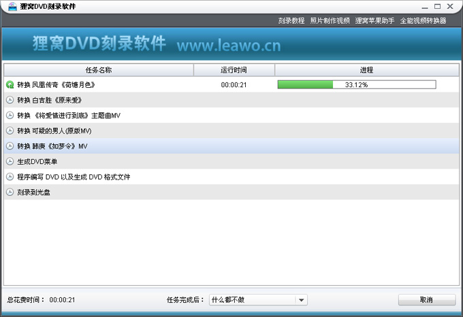This screenshot has width=463, height=317.
Task: Minimize the 狸窝DVD刻录软件 window
Action: [425, 7]
